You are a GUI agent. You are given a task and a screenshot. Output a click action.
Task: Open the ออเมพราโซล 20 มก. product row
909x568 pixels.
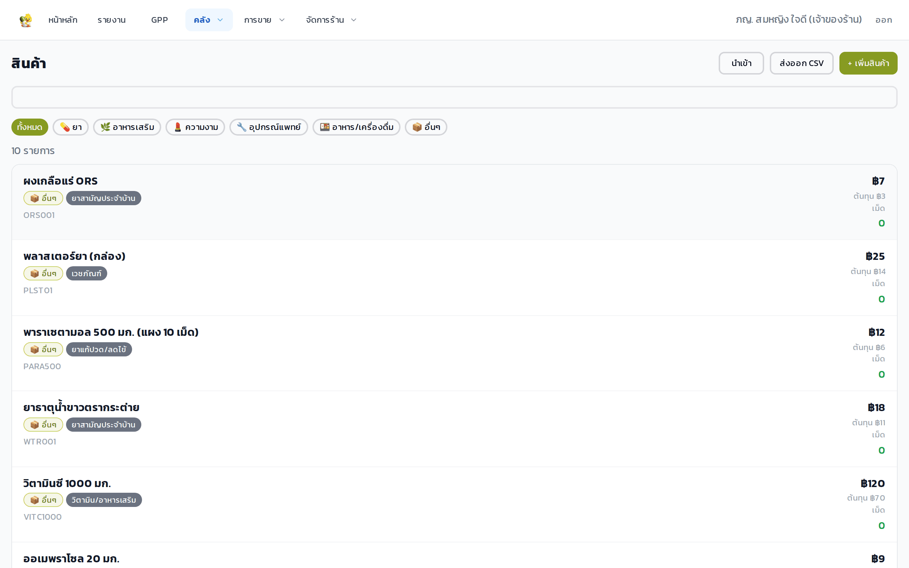tap(454, 555)
